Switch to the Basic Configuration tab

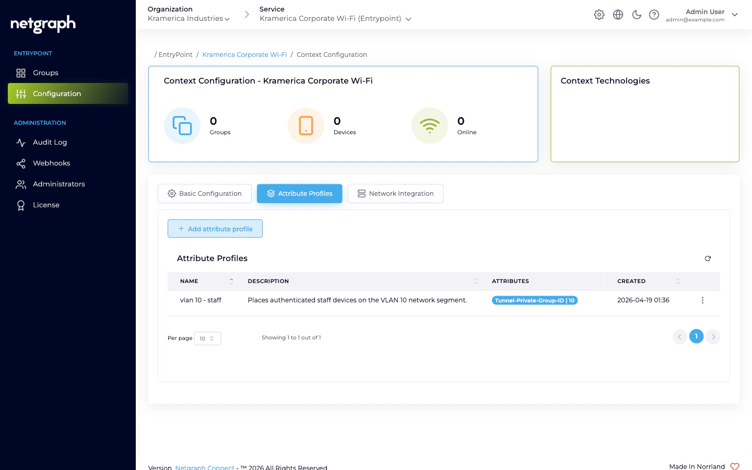point(205,194)
